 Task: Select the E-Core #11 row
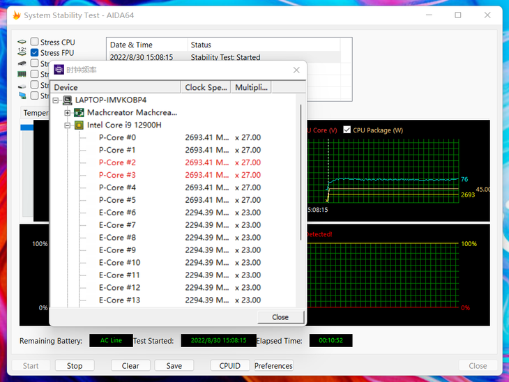click(x=174, y=275)
